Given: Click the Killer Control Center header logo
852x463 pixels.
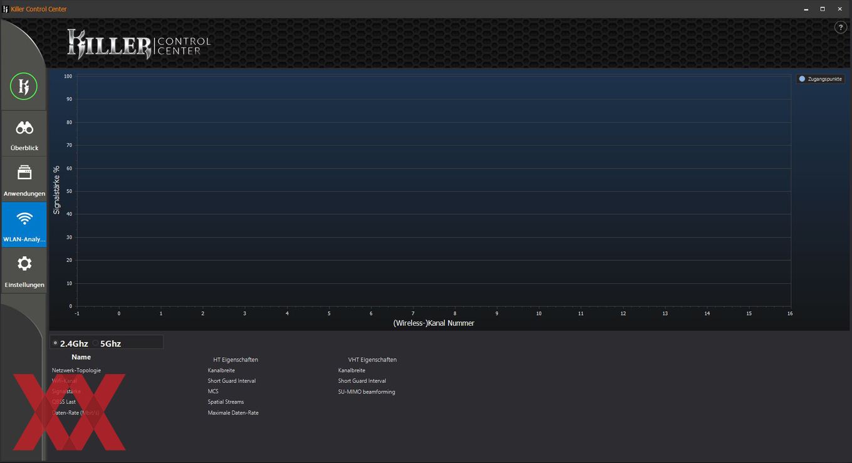Looking at the screenshot, I should coord(139,44).
